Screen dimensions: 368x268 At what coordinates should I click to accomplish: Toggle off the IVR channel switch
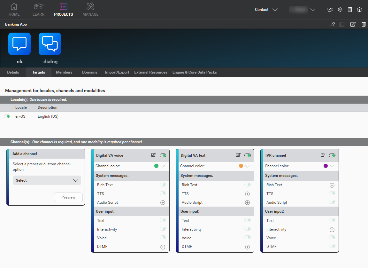[x=332, y=155]
